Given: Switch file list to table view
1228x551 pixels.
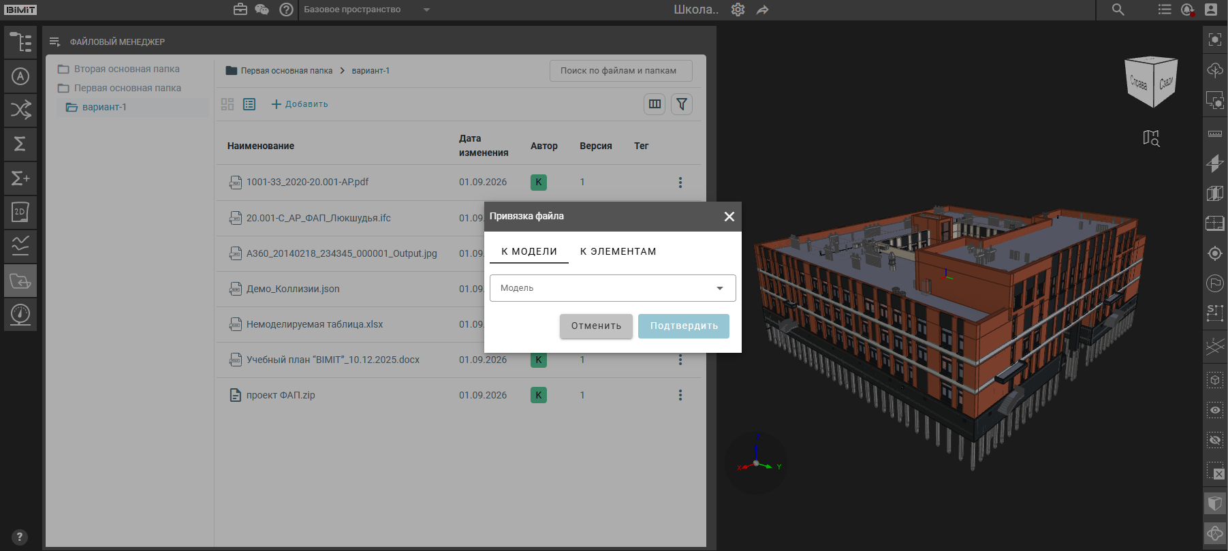Looking at the screenshot, I should click(249, 104).
